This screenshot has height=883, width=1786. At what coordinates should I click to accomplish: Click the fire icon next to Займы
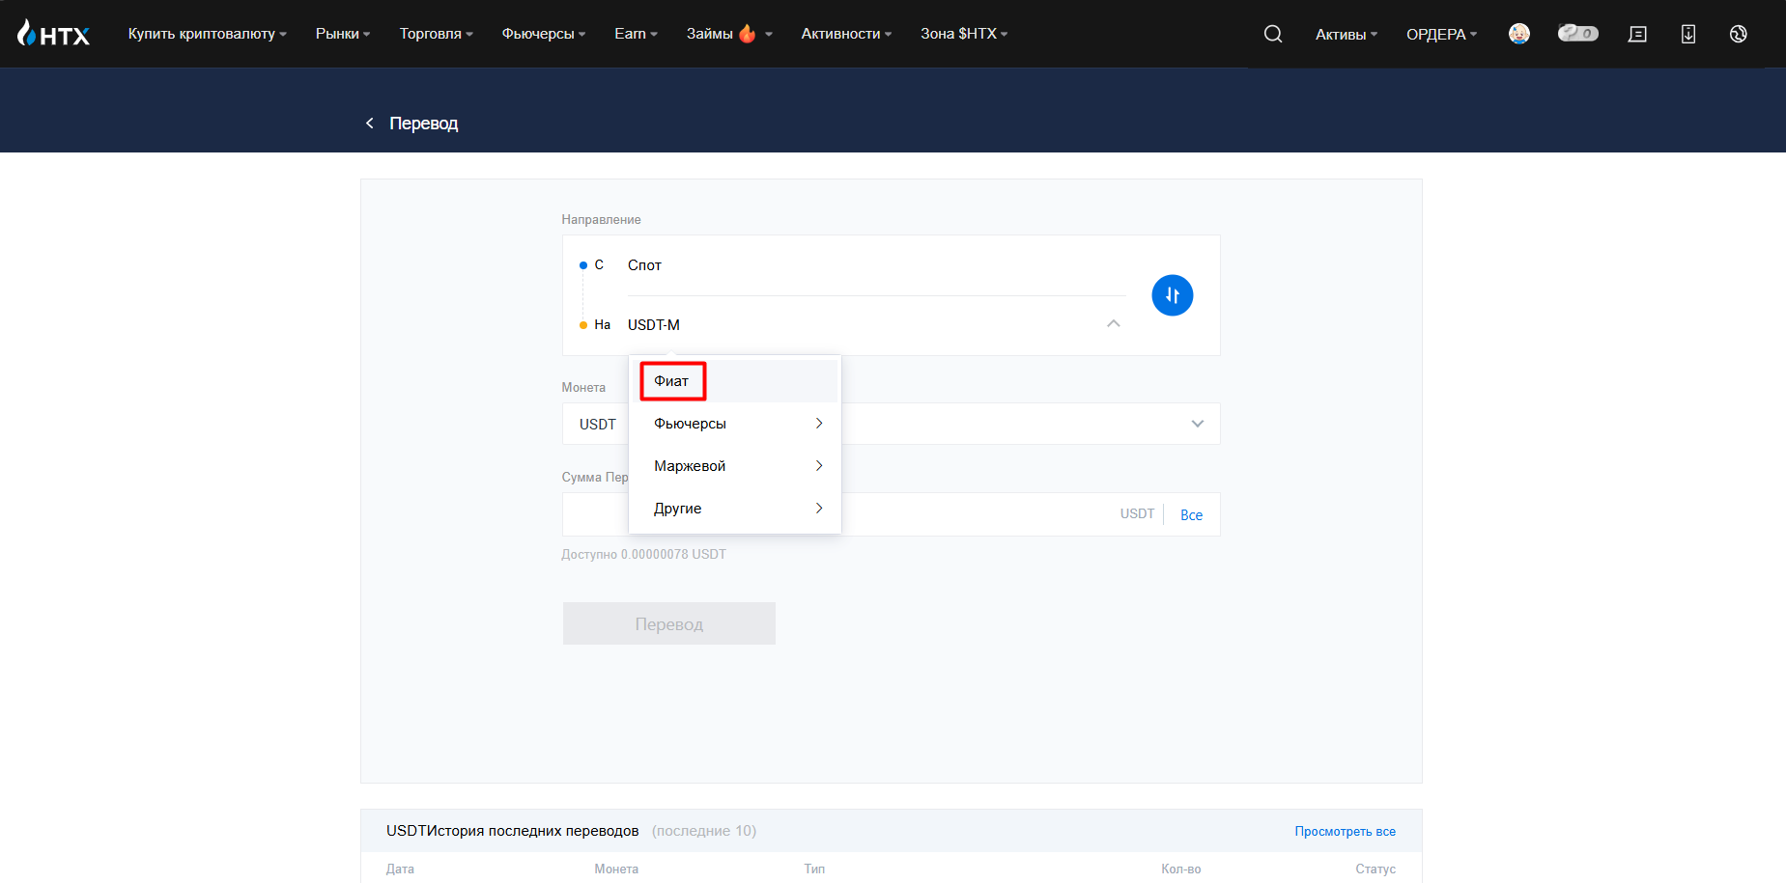[x=747, y=34]
